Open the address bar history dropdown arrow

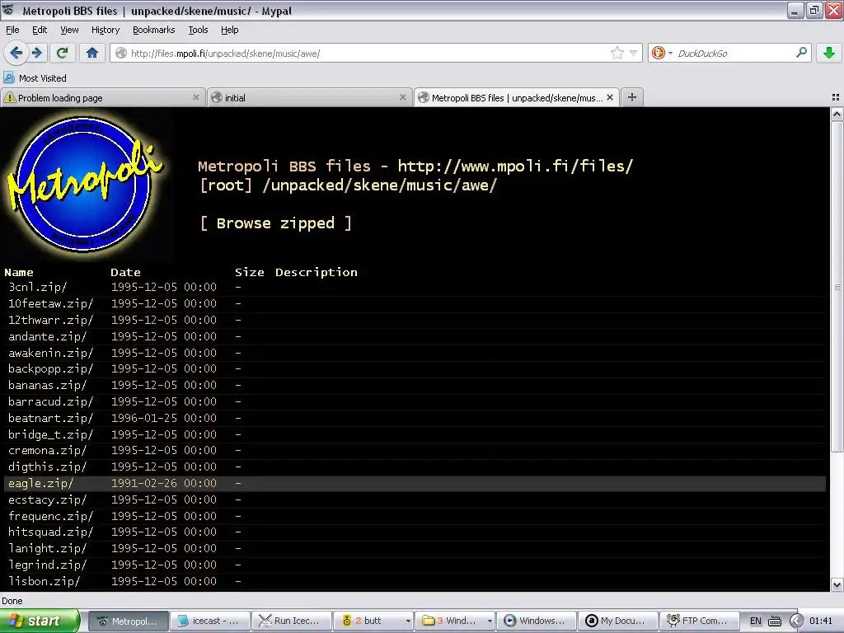[634, 53]
